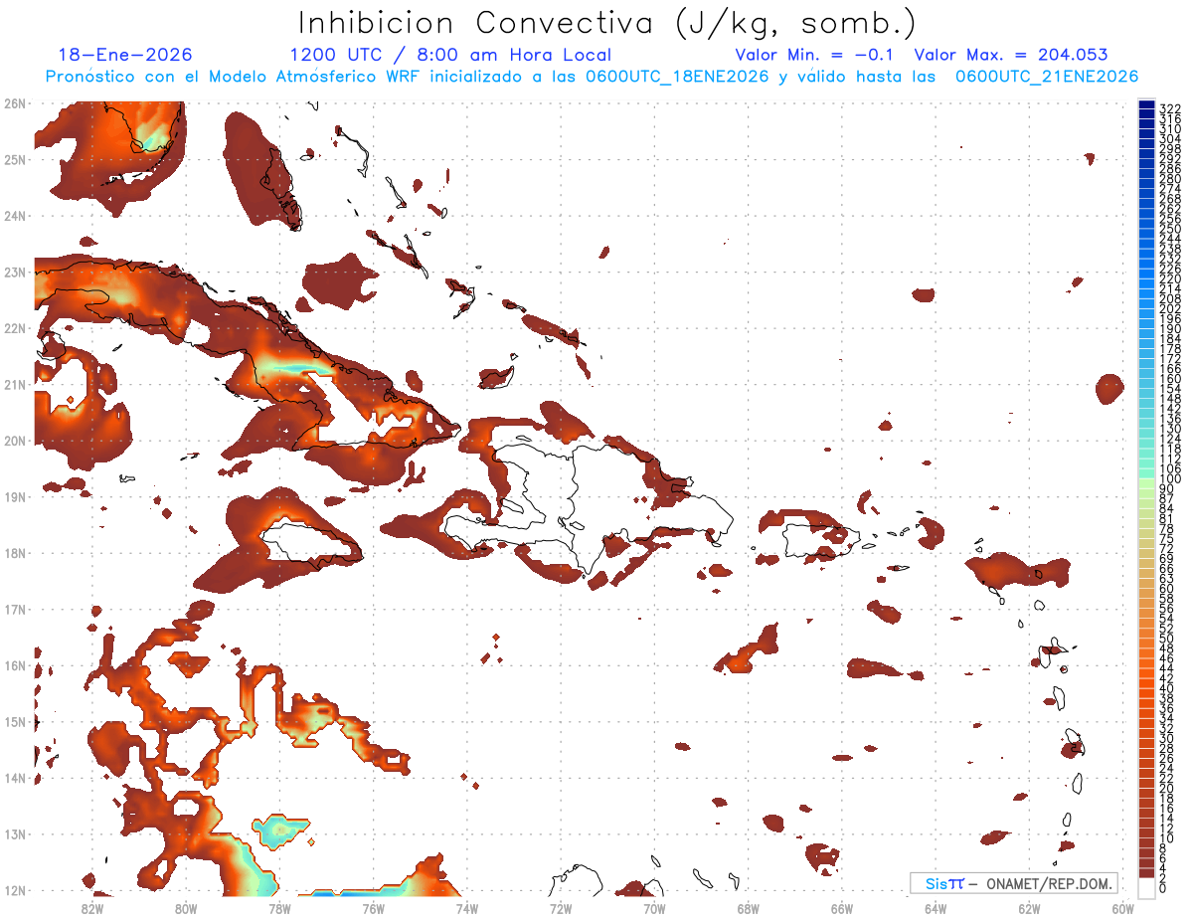The width and height of the screenshot is (1193, 922).
Task: Click the 26N latitude label
Action: [15, 103]
